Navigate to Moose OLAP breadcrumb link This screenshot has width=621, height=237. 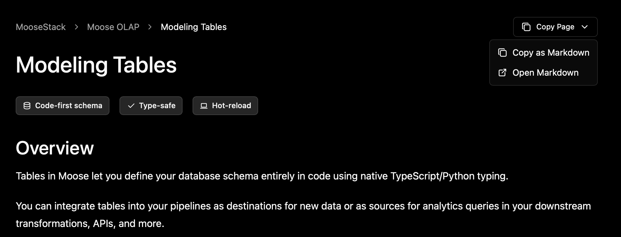113,27
